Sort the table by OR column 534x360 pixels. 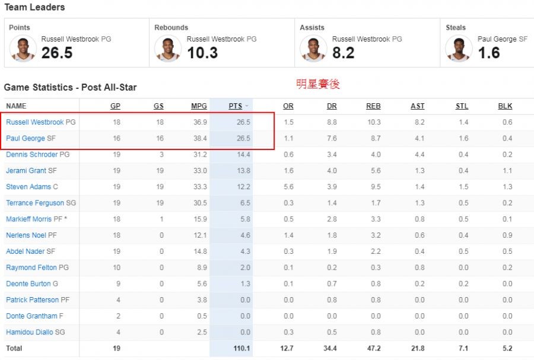288,106
